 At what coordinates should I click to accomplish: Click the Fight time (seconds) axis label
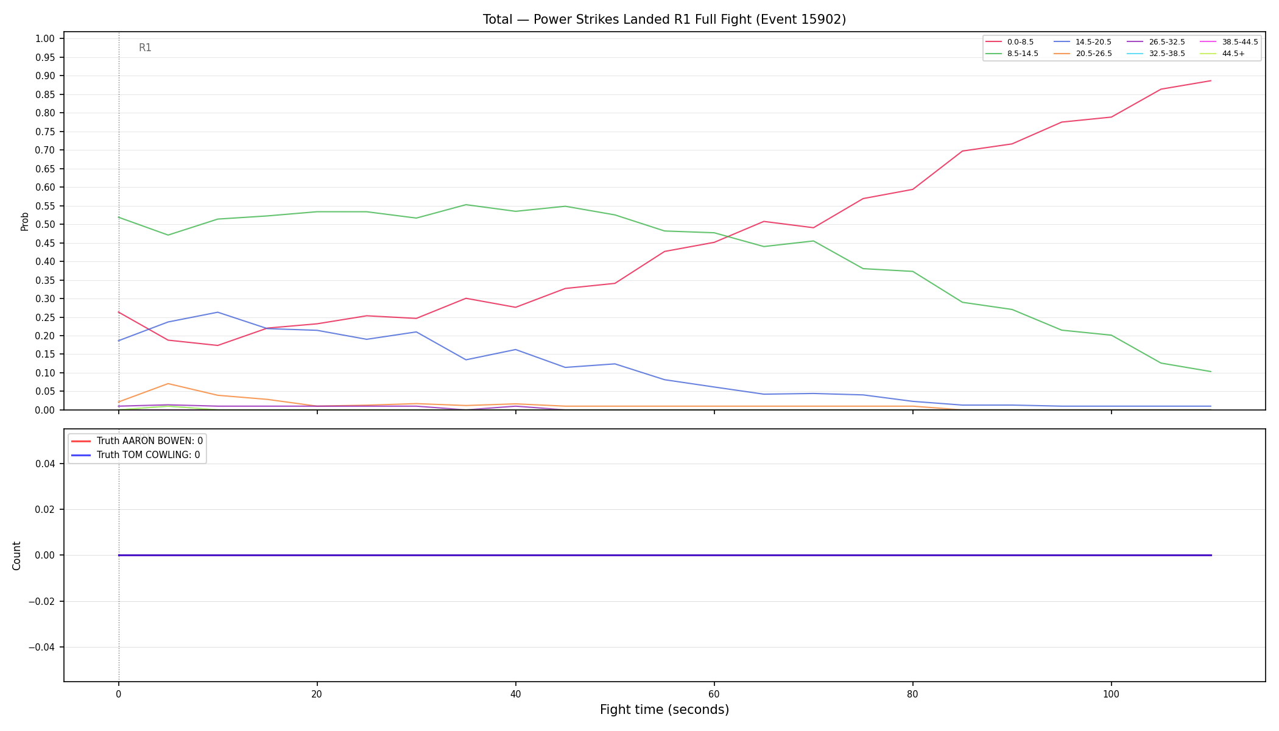(664, 710)
